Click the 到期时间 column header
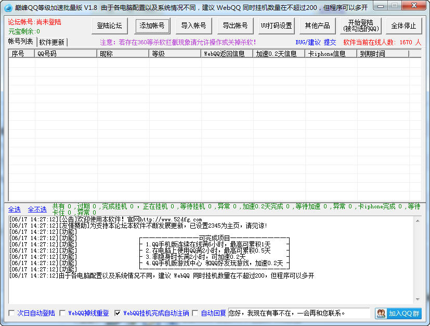Screen dimensions: 430x326 383,54
